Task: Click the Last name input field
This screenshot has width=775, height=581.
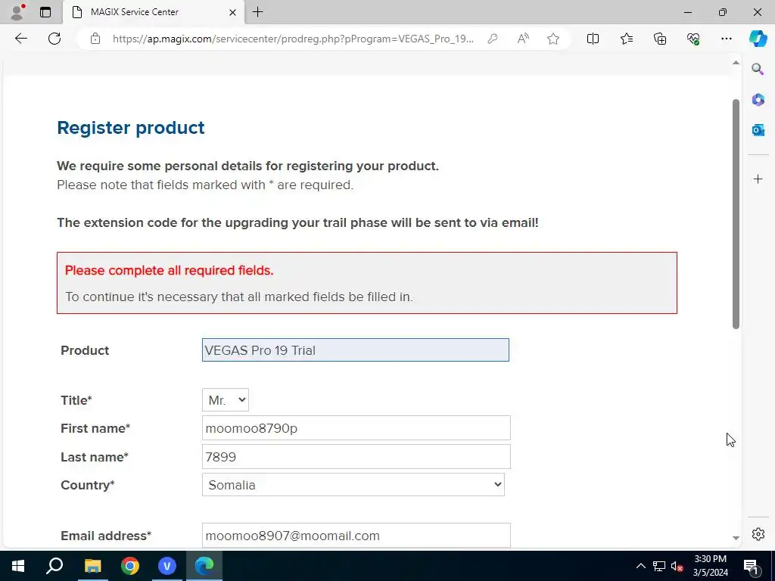Action: tap(356, 456)
